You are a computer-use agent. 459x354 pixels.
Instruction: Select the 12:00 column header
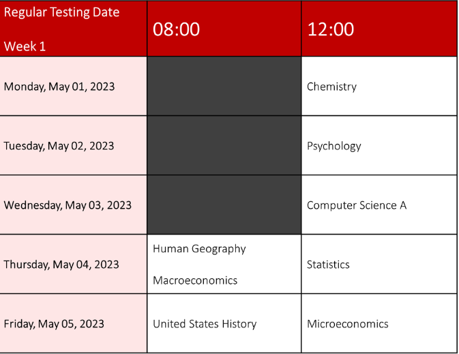point(379,29)
